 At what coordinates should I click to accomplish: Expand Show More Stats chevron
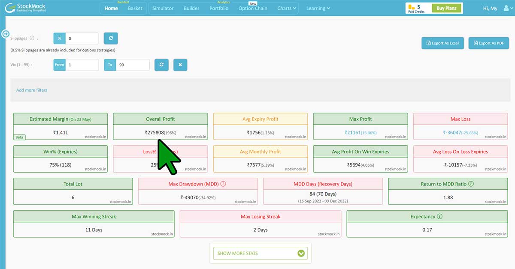[302, 253]
